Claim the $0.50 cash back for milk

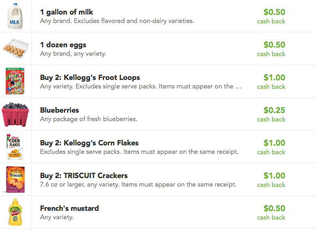pyautogui.click(x=271, y=16)
